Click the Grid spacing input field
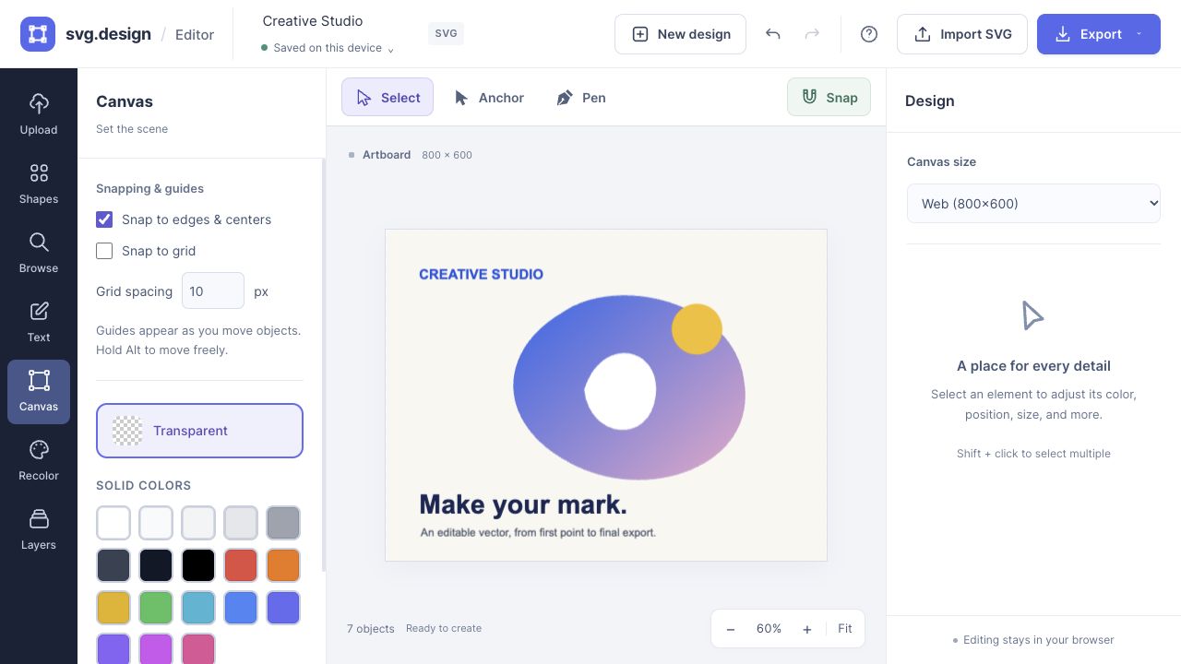1181x664 pixels. click(x=213, y=290)
